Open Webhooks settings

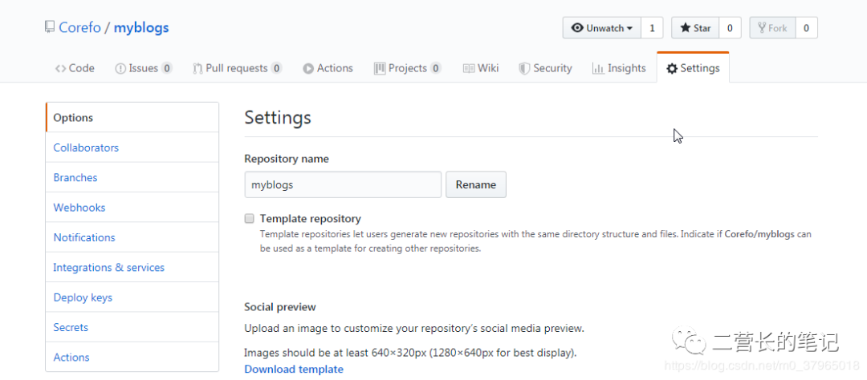(132, 208)
